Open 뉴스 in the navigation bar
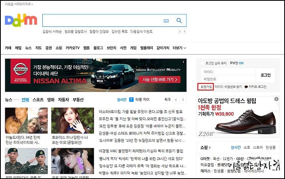The height and width of the screenshot is (179, 285). pyautogui.click(x=28, y=48)
